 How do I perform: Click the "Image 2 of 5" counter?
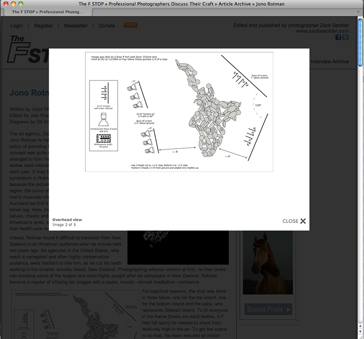tap(64, 224)
